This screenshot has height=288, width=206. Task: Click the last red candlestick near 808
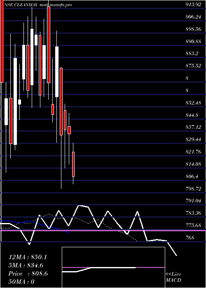[x=73, y=165]
